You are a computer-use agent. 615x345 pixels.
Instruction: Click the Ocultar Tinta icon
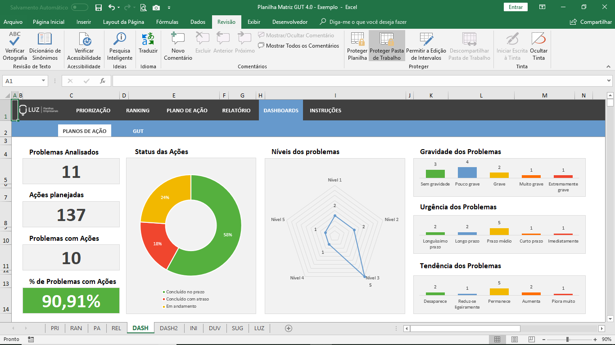538,40
